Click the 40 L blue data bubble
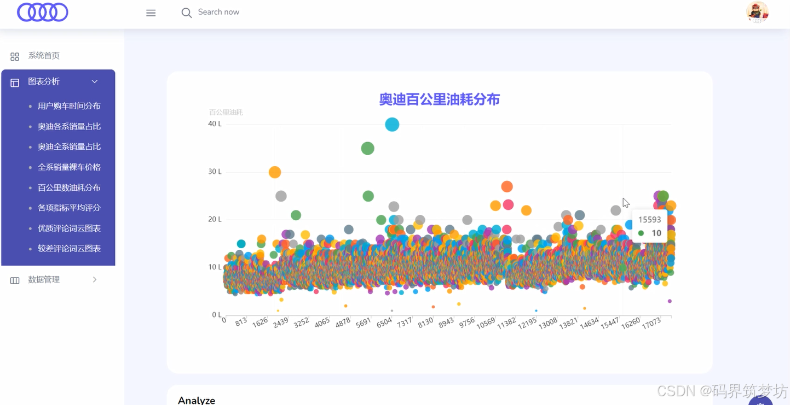The image size is (790, 405). pos(392,125)
